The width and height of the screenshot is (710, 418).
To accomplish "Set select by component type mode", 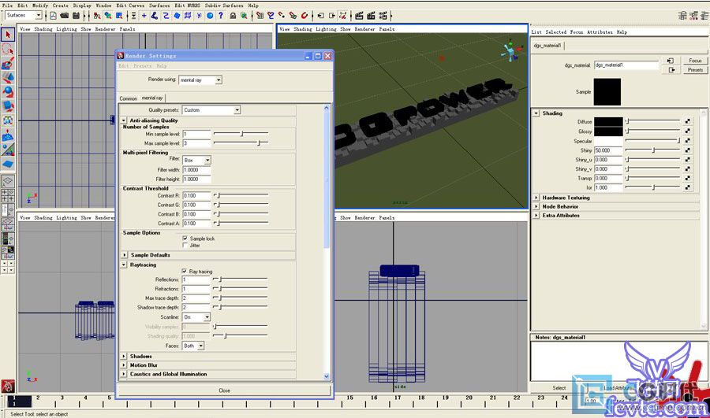I will click(x=120, y=16).
